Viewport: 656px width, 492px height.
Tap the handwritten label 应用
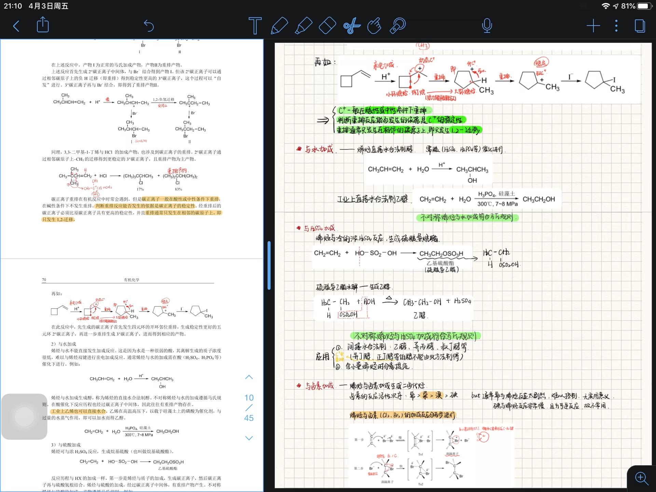click(323, 356)
